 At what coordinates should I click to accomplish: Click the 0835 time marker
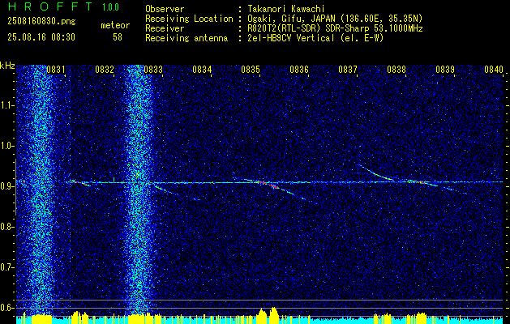pos(251,69)
